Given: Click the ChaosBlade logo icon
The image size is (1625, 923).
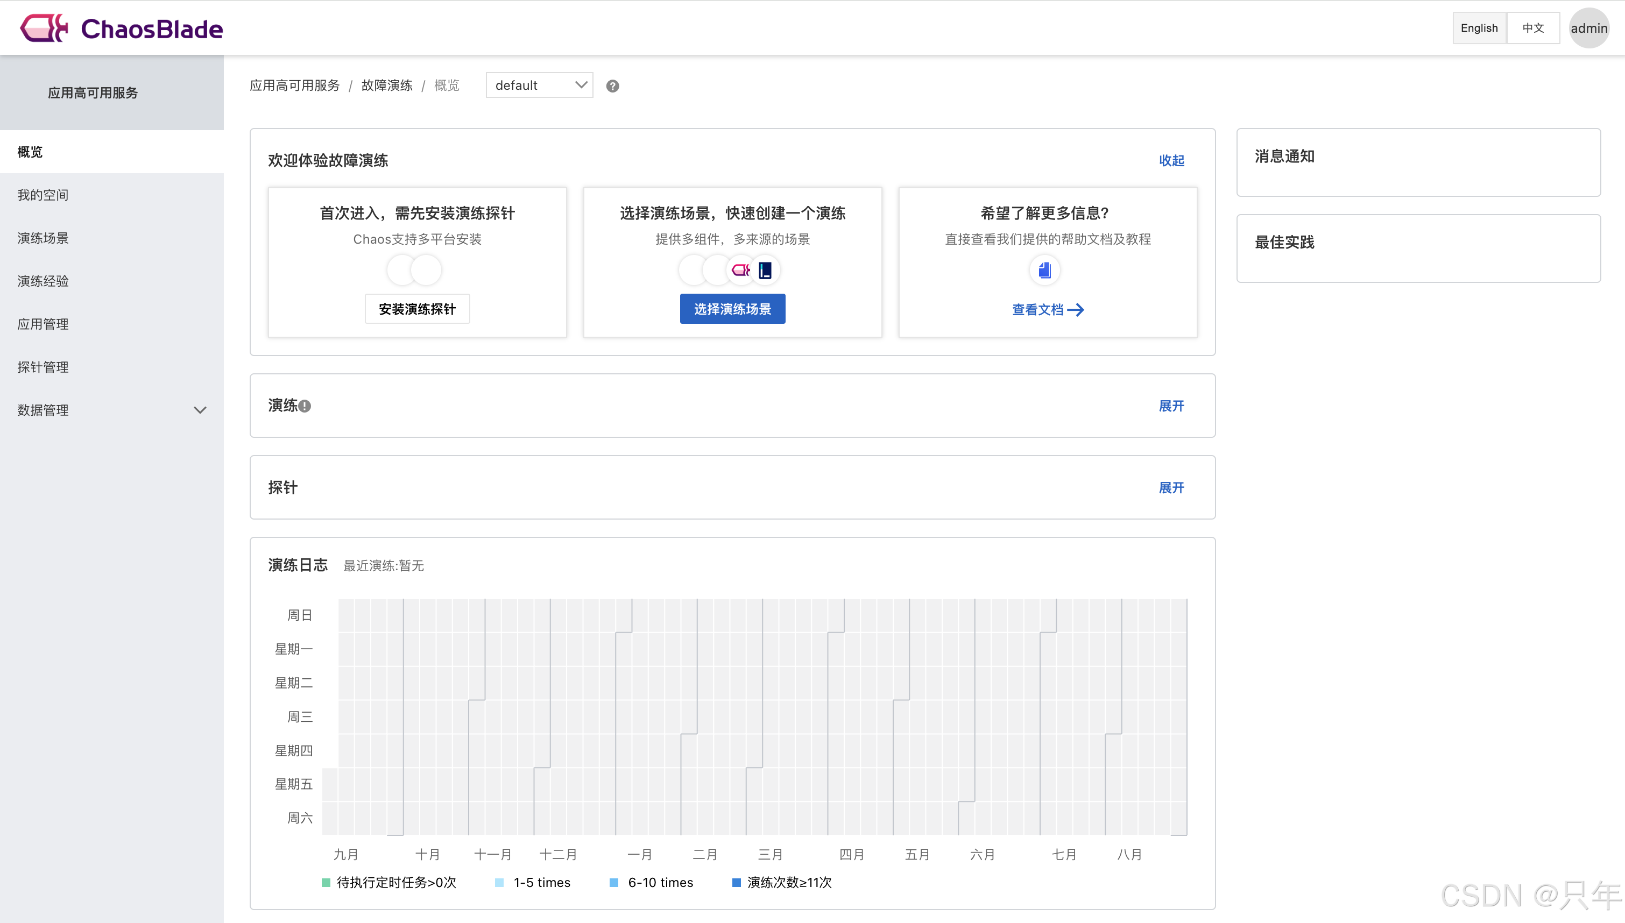Looking at the screenshot, I should (43, 28).
